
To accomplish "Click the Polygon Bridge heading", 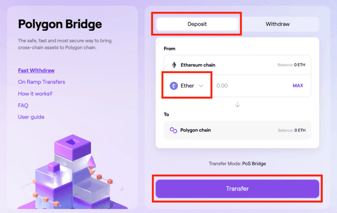I will 60,24.
